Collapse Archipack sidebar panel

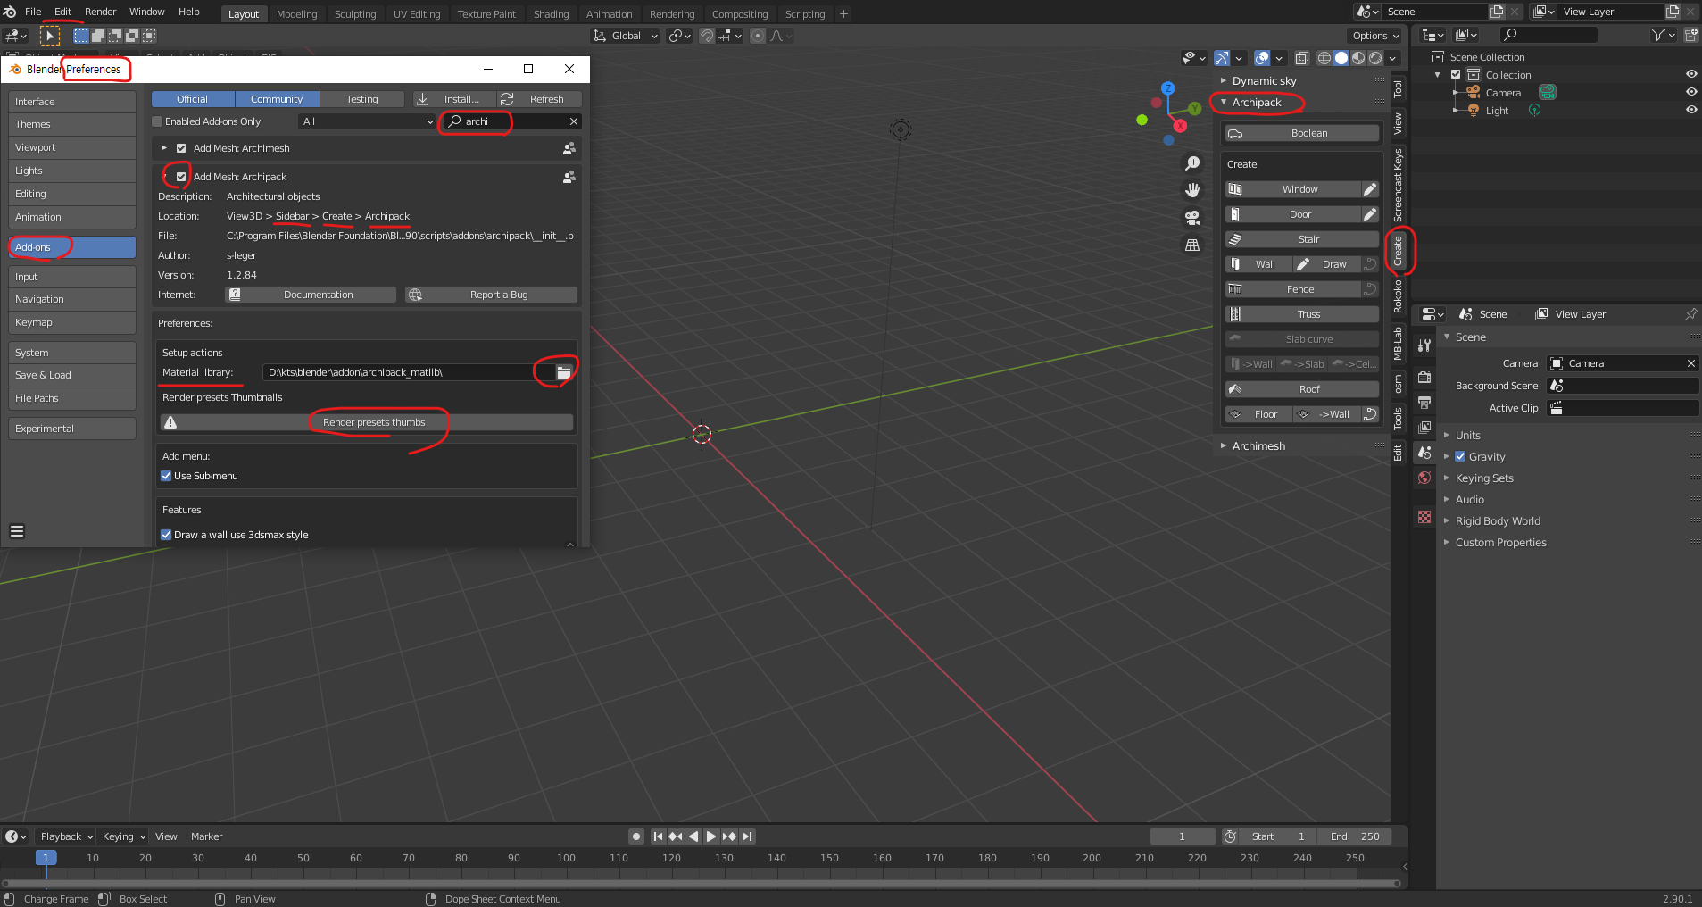click(1224, 102)
